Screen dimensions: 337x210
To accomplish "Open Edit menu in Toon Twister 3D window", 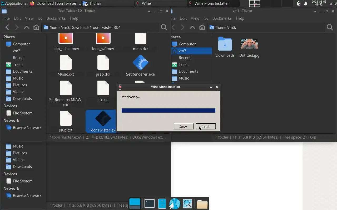I will click(17, 18).
